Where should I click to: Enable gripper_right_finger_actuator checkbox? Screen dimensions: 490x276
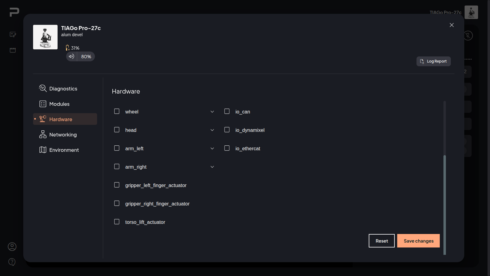click(117, 203)
